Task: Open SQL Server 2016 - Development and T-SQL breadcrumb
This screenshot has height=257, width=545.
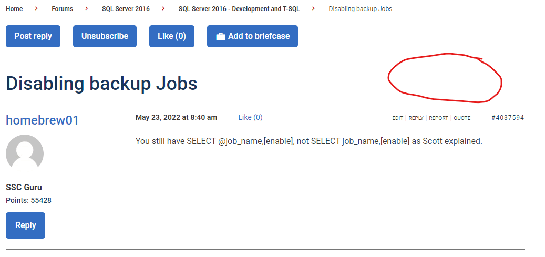Action: tap(239, 9)
